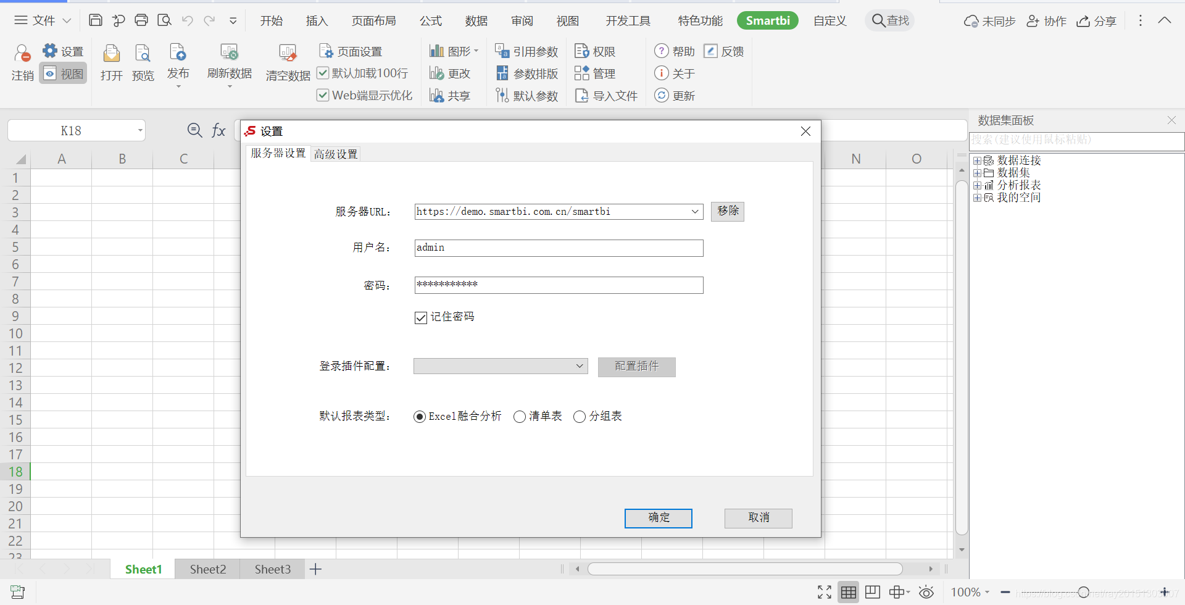Expand the 分析报表 tree node
Viewport: 1185px width, 605px height.
pyautogui.click(x=977, y=185)
